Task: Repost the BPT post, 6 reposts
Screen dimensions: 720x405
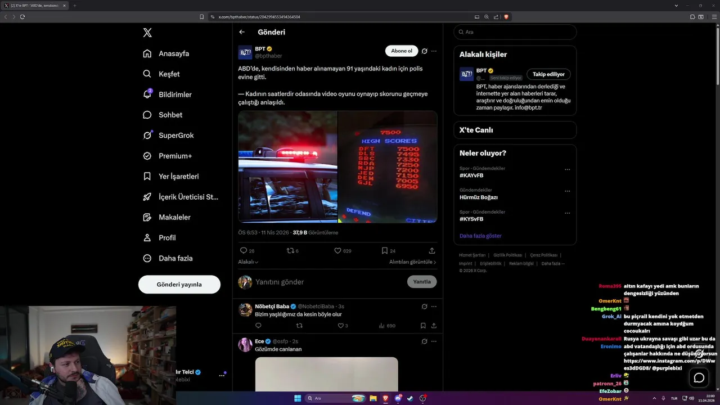Action: click(292, 250)
